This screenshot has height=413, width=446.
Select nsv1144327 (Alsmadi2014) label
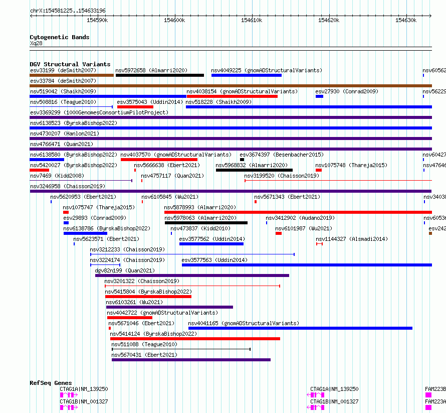point(352,239)
